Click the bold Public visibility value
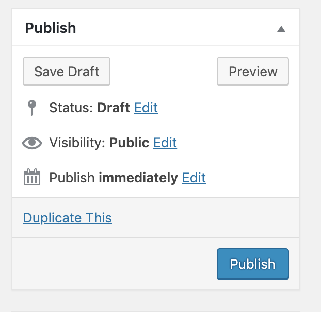 coord(129,143)
